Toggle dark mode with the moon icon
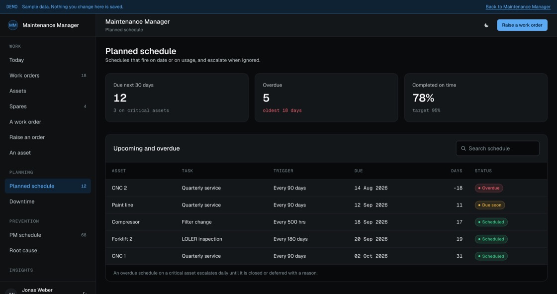 pyautogui.click(x=486, y=25)
